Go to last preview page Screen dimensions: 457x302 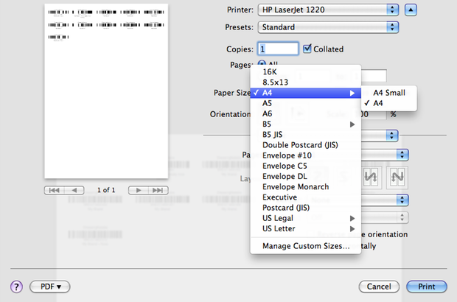158,190
